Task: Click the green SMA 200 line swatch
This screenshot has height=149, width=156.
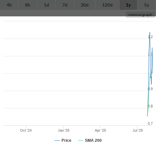Action: point(81,140)
